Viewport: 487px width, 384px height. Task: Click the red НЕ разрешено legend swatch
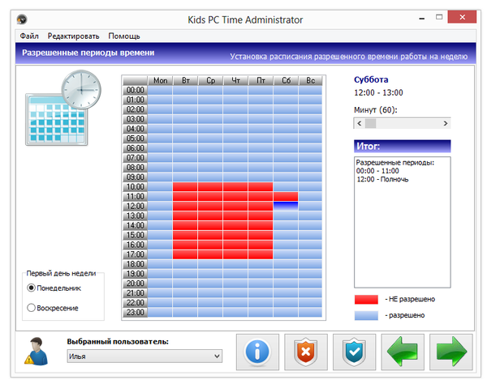tap(367, 300)
